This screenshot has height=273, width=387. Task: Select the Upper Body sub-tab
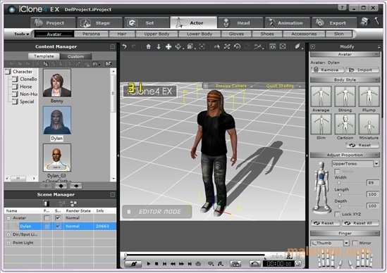coord(156,34)
